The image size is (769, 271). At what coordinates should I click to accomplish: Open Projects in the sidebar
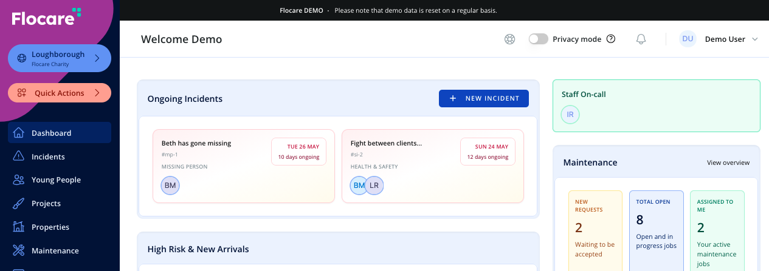click(60, 203)
